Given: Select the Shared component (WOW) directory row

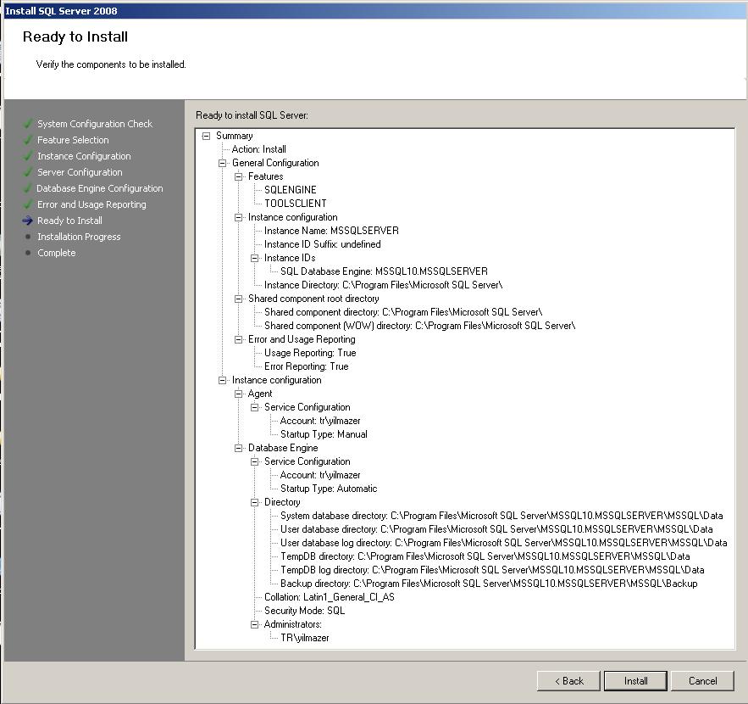Looking at the screenshot, I should [419, 326].
